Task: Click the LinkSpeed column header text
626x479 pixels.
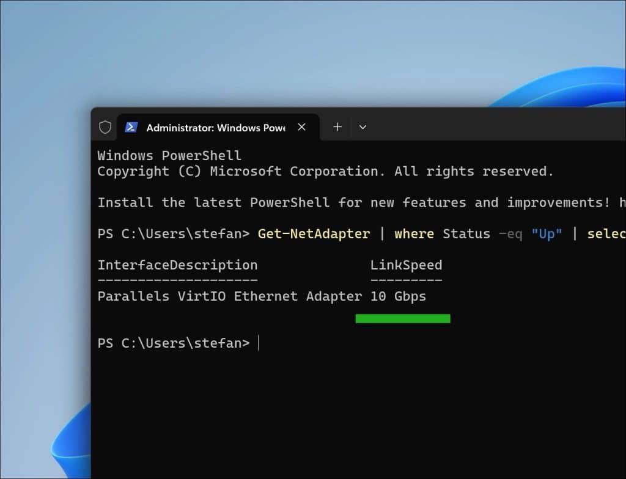Action: tap(405, 265)
